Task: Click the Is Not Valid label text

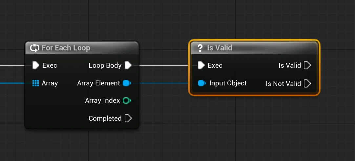Action: [283, 84]
